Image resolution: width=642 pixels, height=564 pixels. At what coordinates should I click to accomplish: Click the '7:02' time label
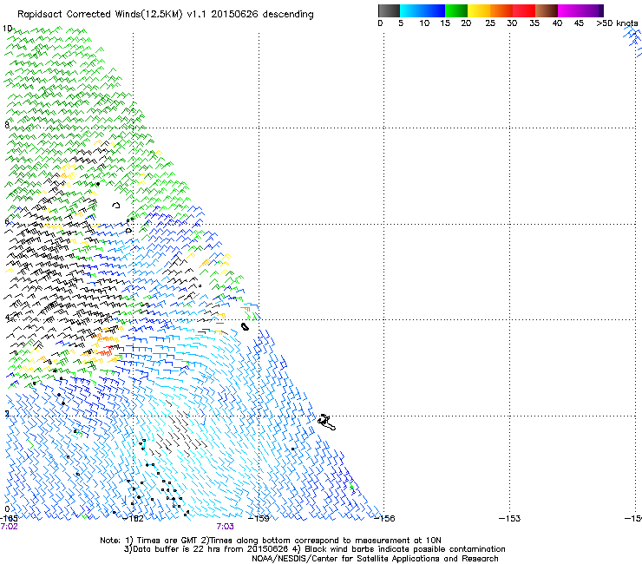pyautogui.click(x=10, y=527)
